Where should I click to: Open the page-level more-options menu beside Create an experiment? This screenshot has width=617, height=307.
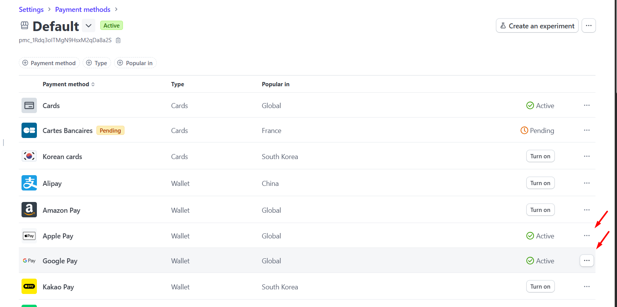589,26
